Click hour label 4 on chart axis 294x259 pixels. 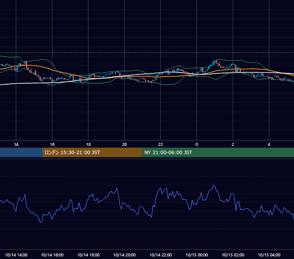269,145
